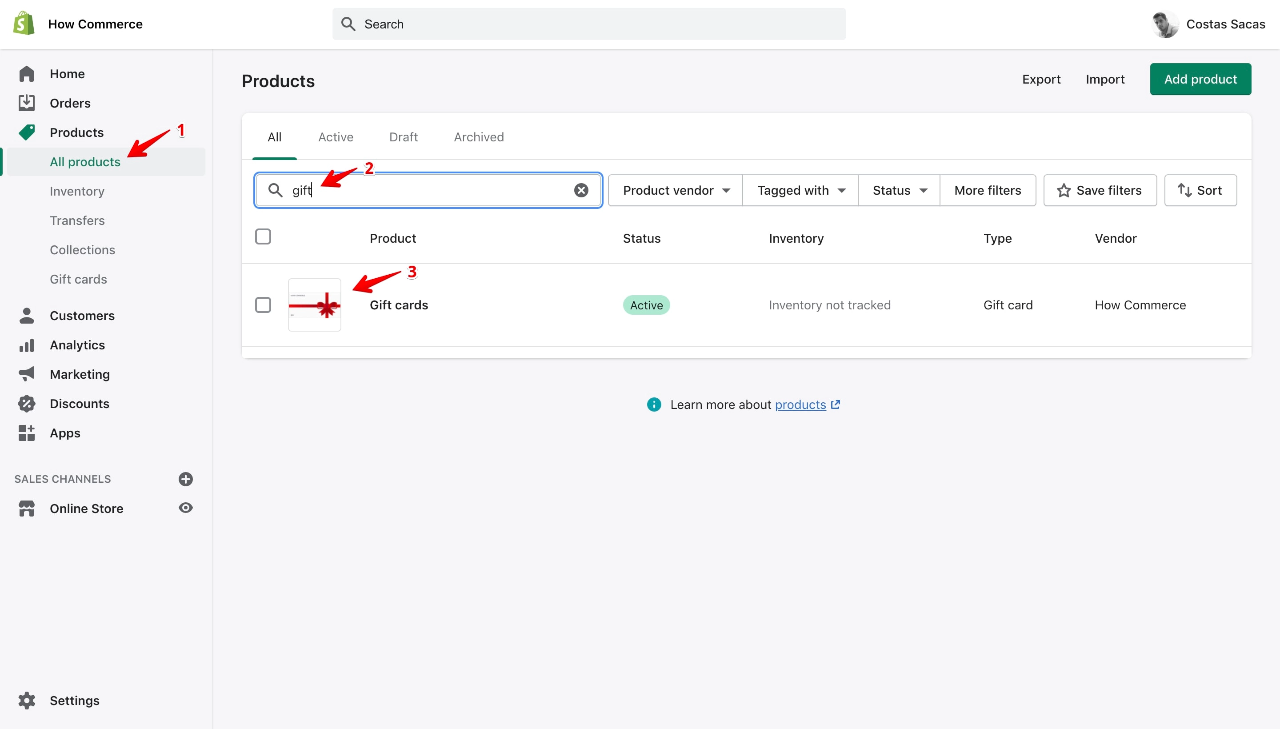Click the Save filters label

(x=1109, y=190)
